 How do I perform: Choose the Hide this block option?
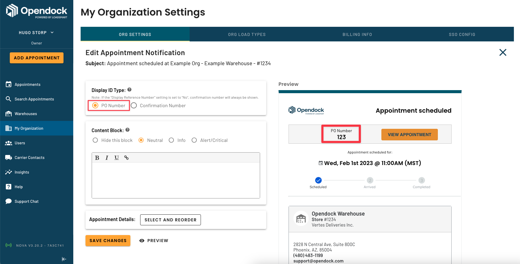(95, 140)
